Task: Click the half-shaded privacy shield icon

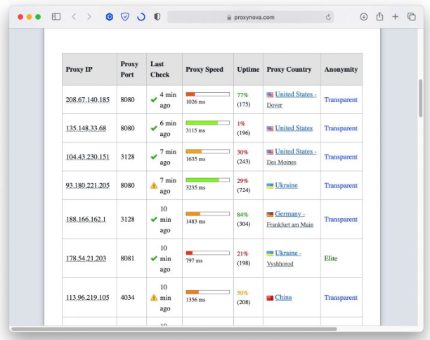Action: [x=157, y=17]
